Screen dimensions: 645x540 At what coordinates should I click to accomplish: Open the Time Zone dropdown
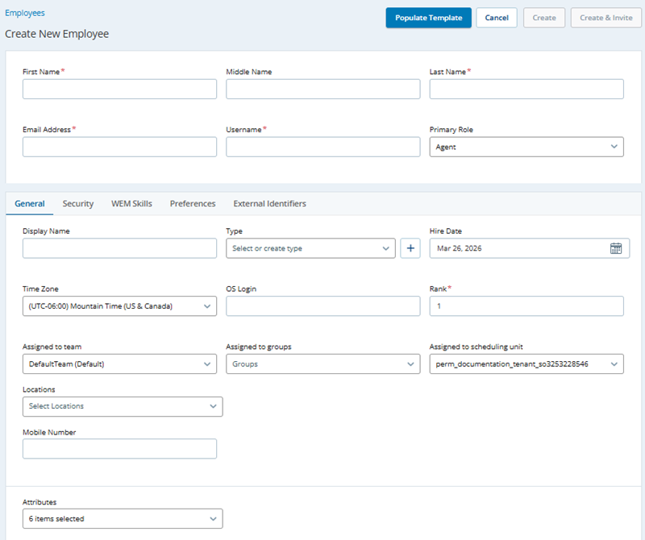tap(119, 306)
